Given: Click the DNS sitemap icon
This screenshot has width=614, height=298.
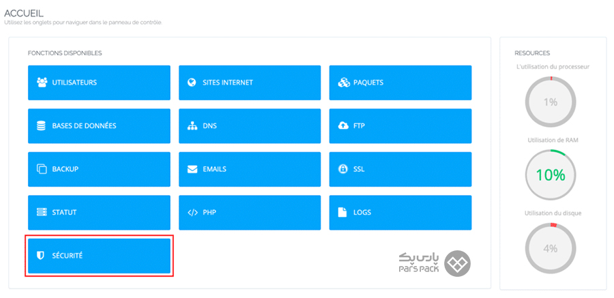Looking at the screenshot, I should 192,126.
